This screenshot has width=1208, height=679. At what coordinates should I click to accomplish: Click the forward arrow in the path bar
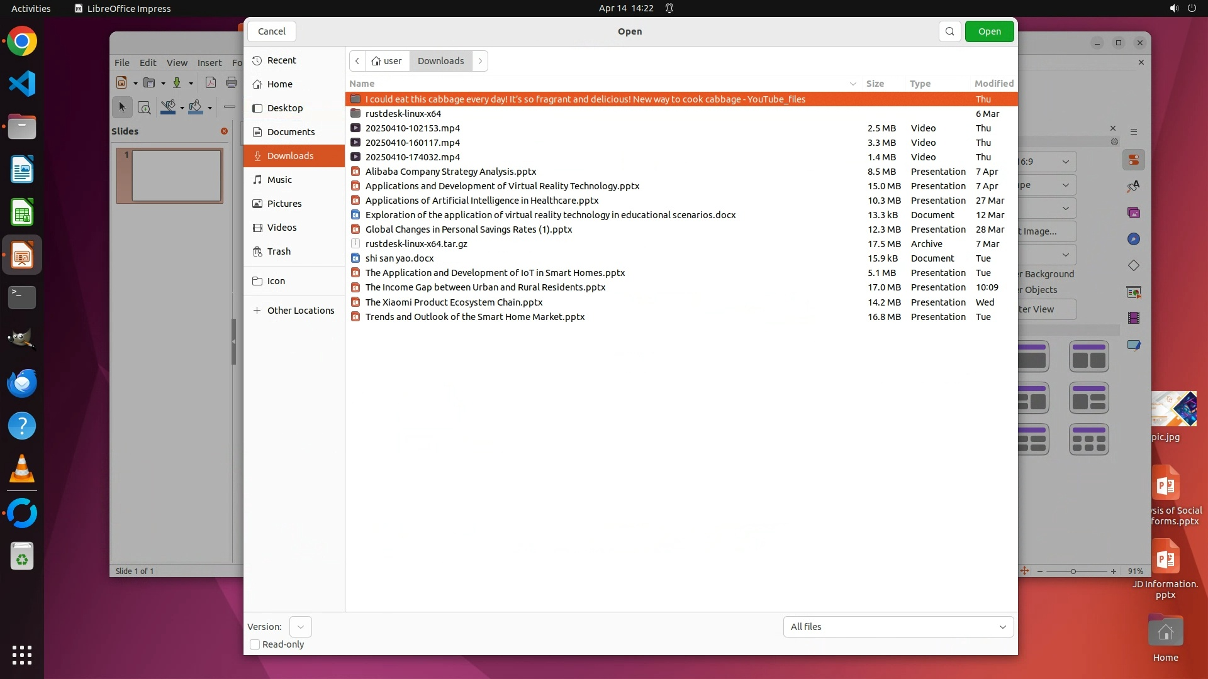pyautogui.click(x=480, y=61)
